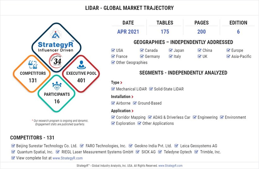Toggle the Exploration application checkbox

click(x=113, y=123)
